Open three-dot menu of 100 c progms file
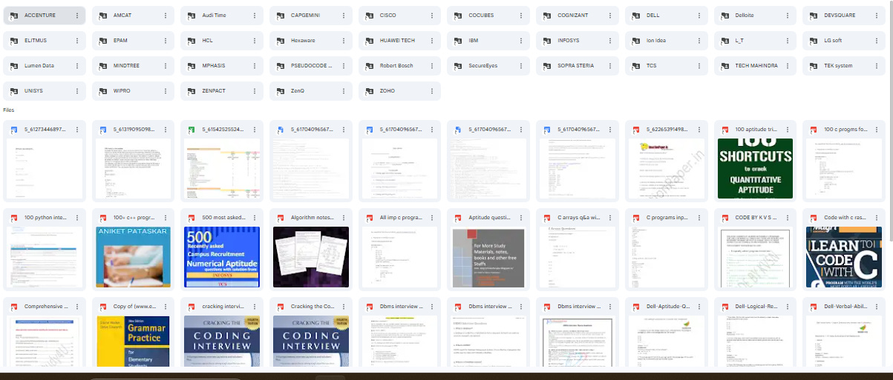The height and width of the screenshot is (380, 893). click(877, 129)
